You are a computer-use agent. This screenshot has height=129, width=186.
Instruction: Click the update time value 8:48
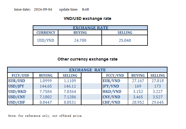85,9
